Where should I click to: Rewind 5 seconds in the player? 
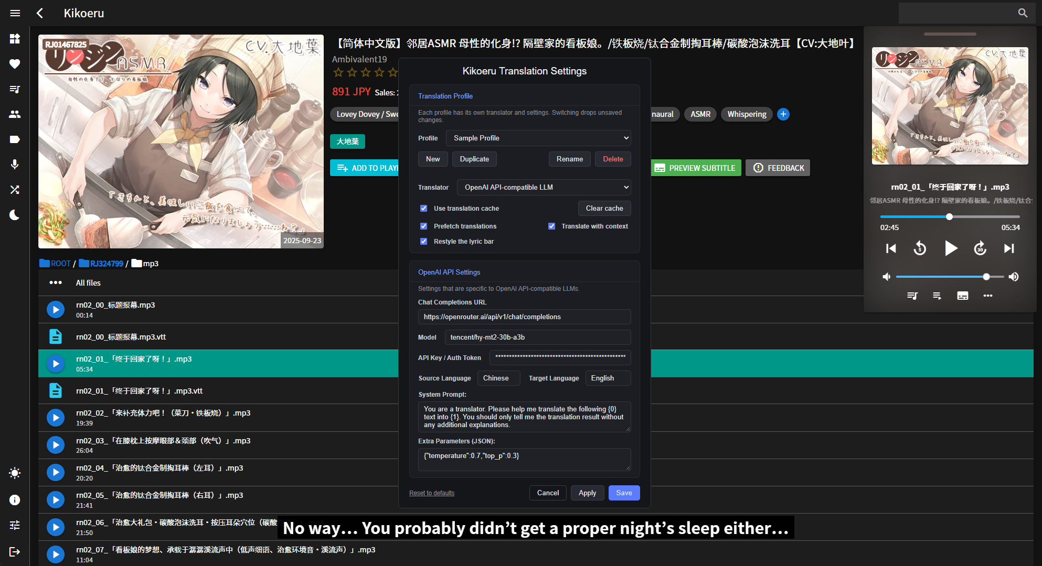920,248
